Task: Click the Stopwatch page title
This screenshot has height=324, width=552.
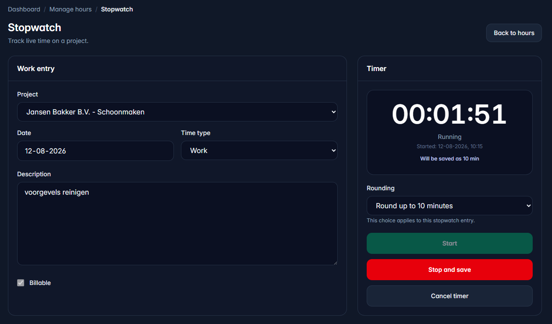Action: click(34, 28)
